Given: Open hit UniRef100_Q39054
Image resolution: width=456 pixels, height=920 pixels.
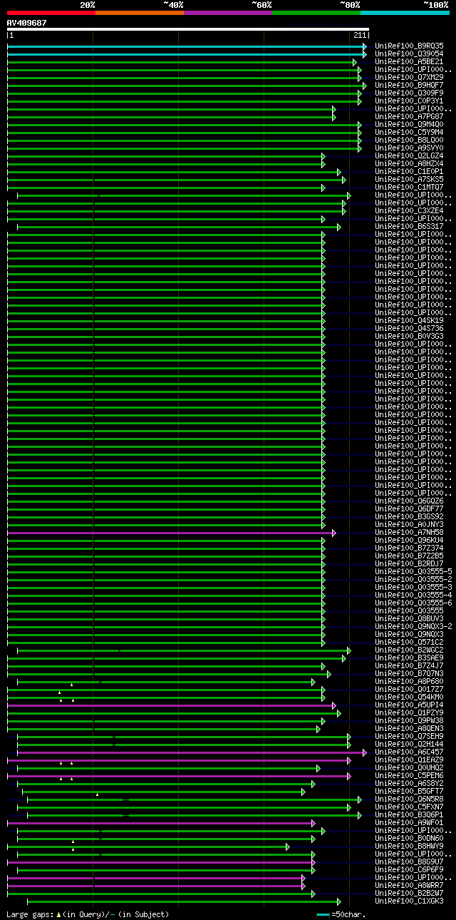Looking at the screenshot, I should click(409, 53).
